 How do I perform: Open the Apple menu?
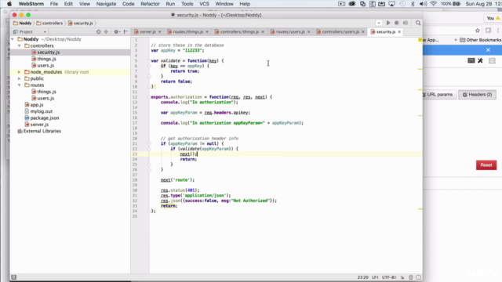(x=9, y=4)
